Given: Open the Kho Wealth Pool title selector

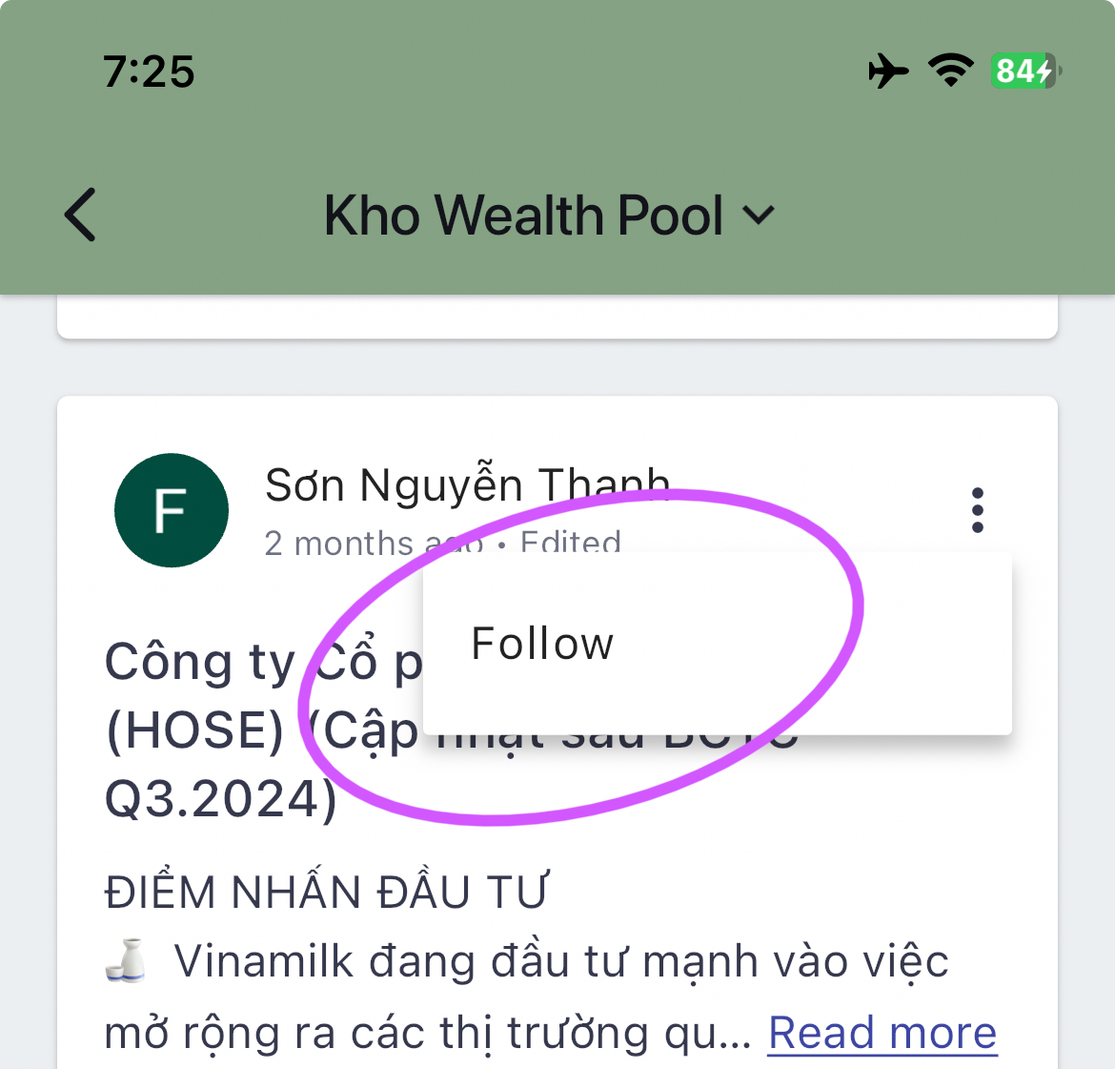Looking at the screenshot, I should click(548, 215).
